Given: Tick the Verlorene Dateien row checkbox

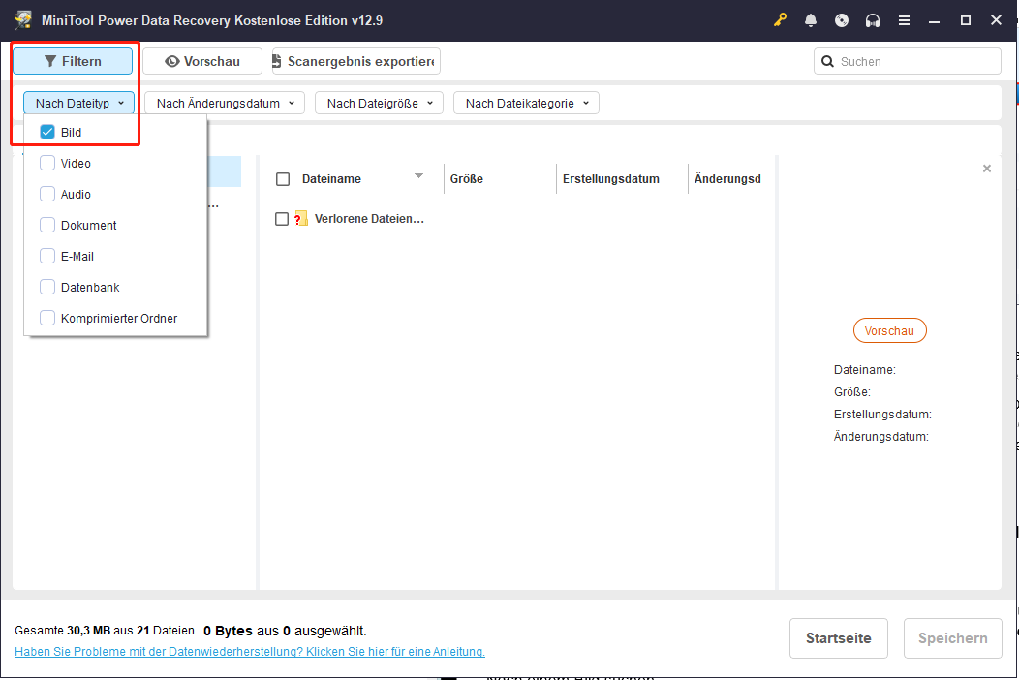Looking at the screenshot, I should pyautogui.click(x=282, y=219).
